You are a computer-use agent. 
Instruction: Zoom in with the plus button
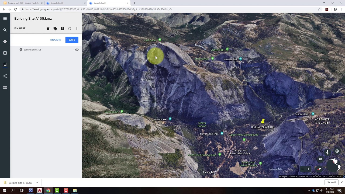click(308, 169)
